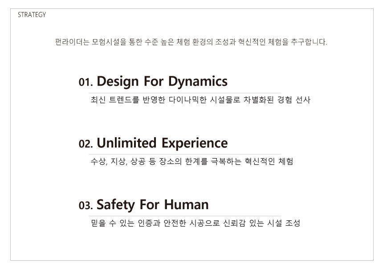Screen dimensions: 383x270
Task: Click the line under Safety For Human
Action: (185, 216)
